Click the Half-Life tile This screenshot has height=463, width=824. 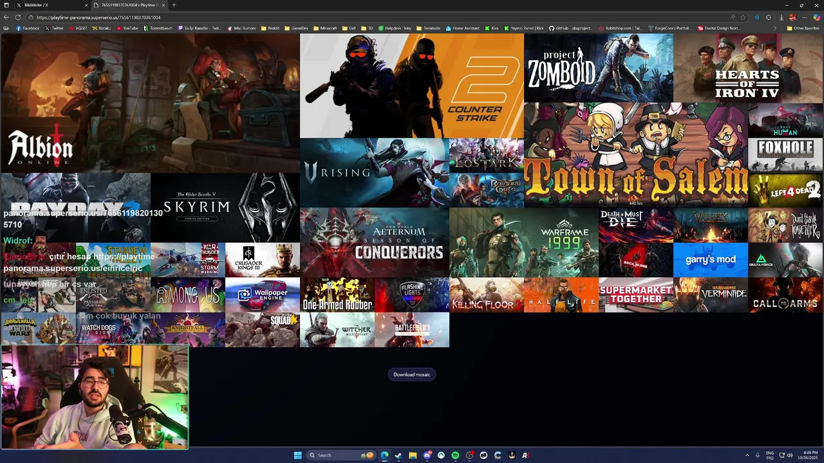point(561,295)
